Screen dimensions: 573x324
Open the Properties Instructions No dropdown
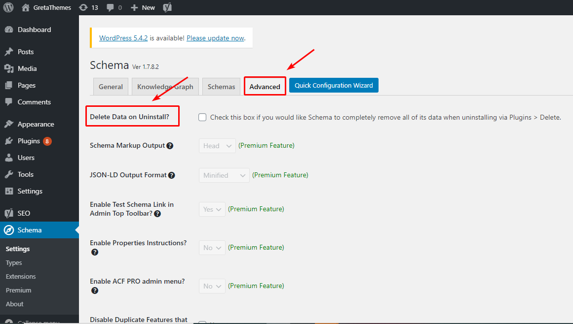tap(212, 248)
